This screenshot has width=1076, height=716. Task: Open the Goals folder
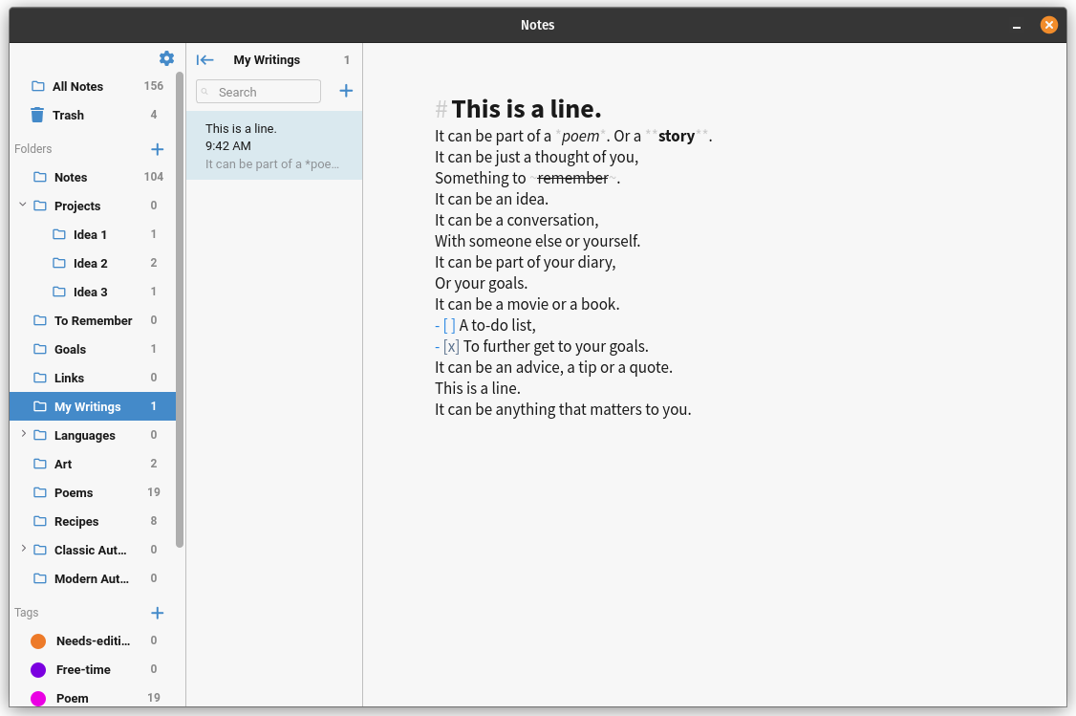coord(72,349)
